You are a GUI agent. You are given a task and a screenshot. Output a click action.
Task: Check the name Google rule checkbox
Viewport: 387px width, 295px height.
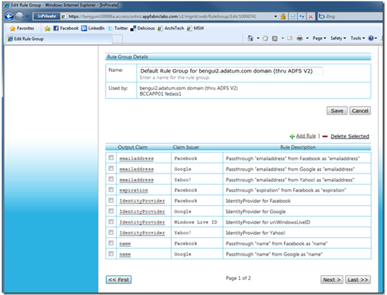tap(111, 254)
